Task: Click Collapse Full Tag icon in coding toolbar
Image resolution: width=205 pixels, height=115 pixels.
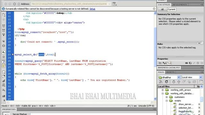Action: tap(4, 26)
